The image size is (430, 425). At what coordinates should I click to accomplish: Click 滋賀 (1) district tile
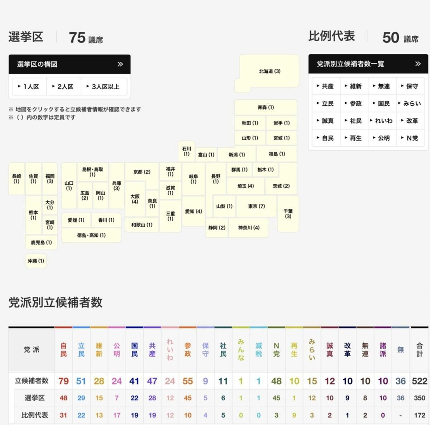coord(171,190)
